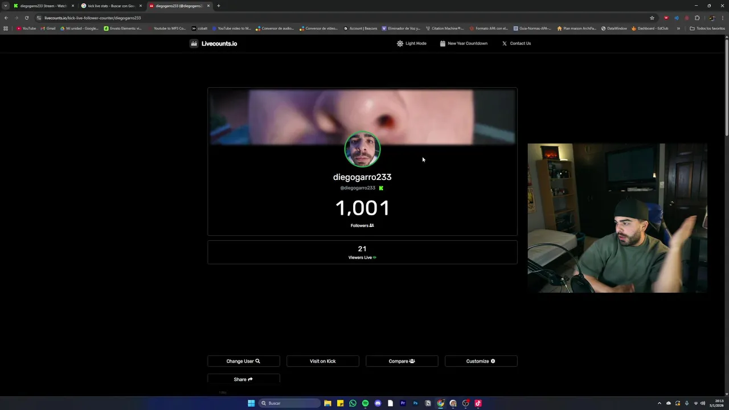Screen dimensions: 729x410
Task: Open the Chrome three-dot menu
Action: coord(722,18)
